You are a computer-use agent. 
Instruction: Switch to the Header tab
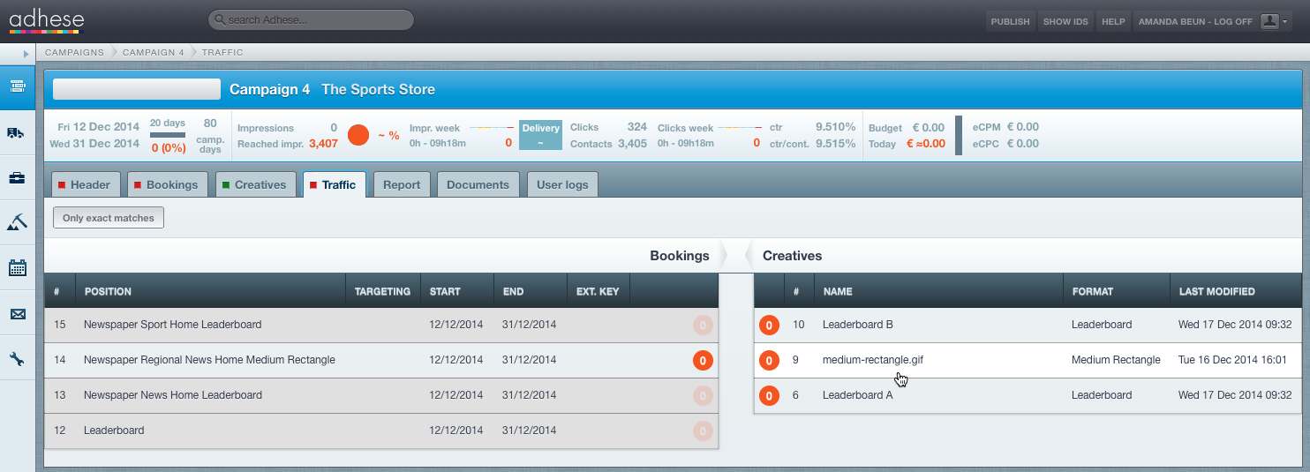click(x=85, y=184)
